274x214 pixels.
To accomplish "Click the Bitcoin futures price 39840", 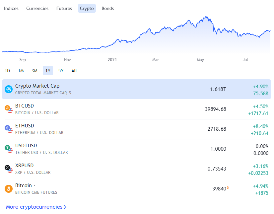I will click(219, 189).
